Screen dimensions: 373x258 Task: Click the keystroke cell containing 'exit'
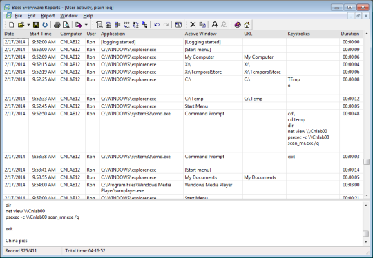(x=313, y=159)
